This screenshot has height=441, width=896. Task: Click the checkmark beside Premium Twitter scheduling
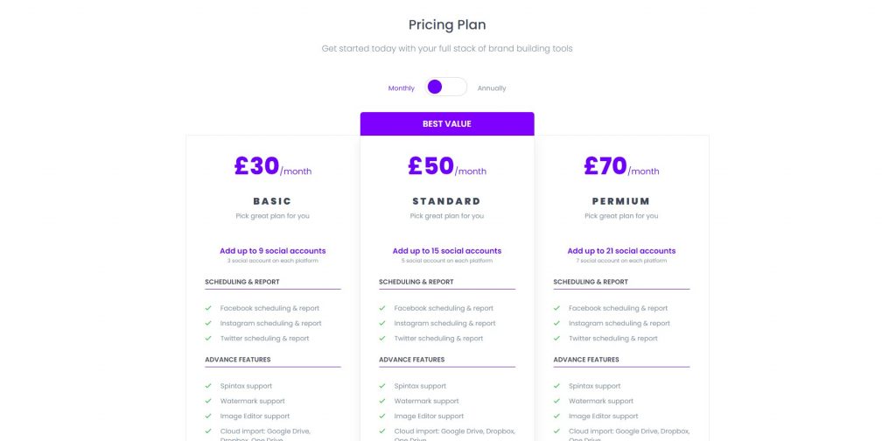(x=556, y=338)
